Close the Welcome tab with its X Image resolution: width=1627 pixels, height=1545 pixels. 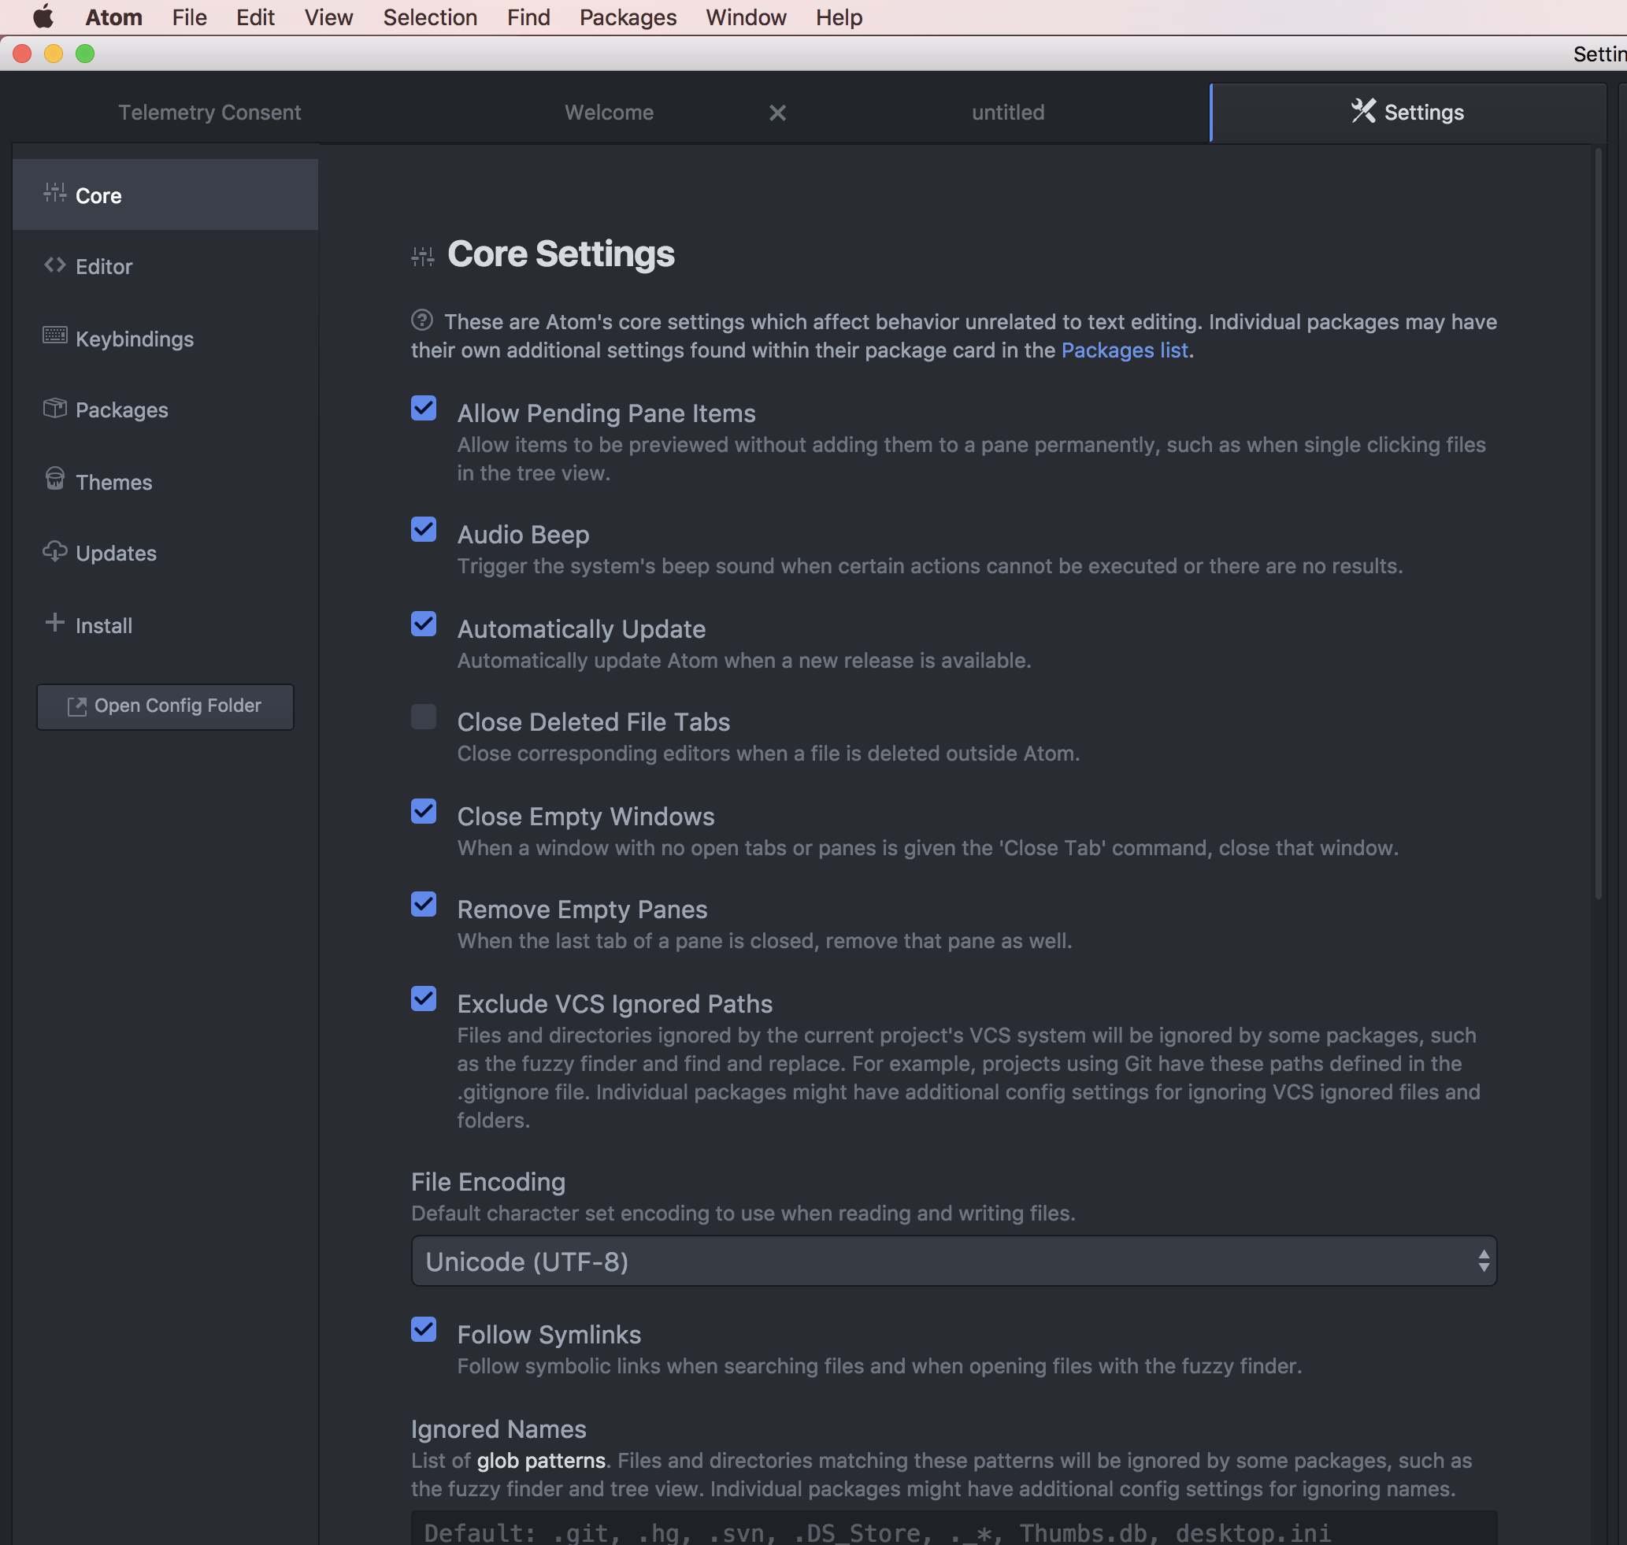[776, 113]
